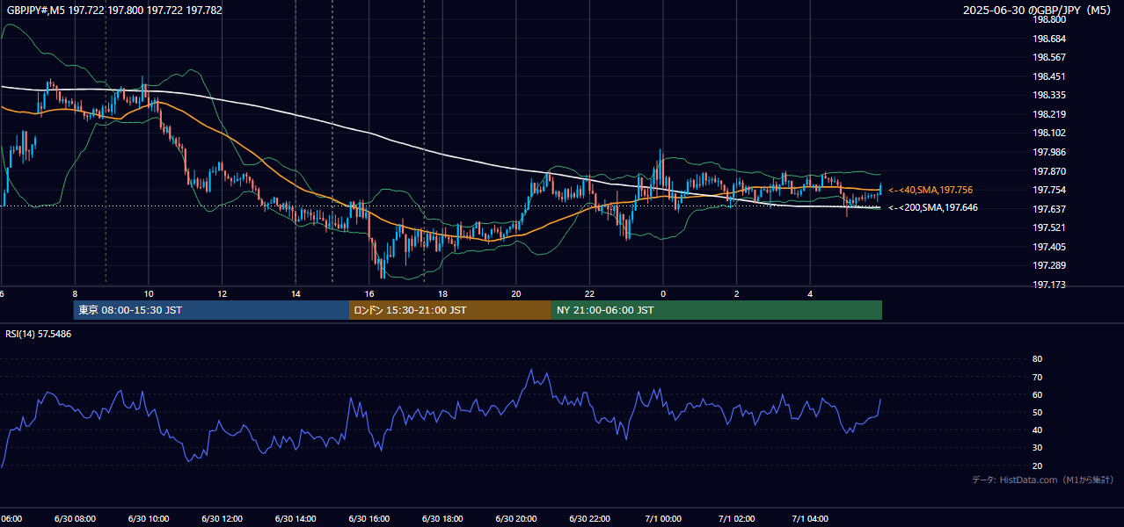Click the 6/30 08:00 time axis label
The width and height of the screenshot is (1124, 527).
coord(75,518)
